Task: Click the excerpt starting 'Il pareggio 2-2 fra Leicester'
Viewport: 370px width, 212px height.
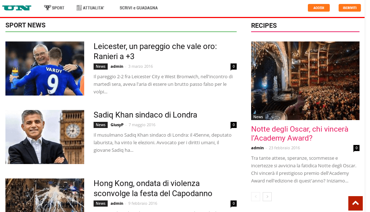Action: (163, 84)
